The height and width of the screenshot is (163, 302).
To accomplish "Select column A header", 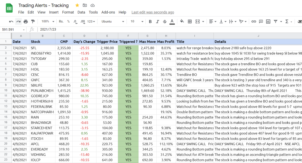I will click(x=21, y=36).
